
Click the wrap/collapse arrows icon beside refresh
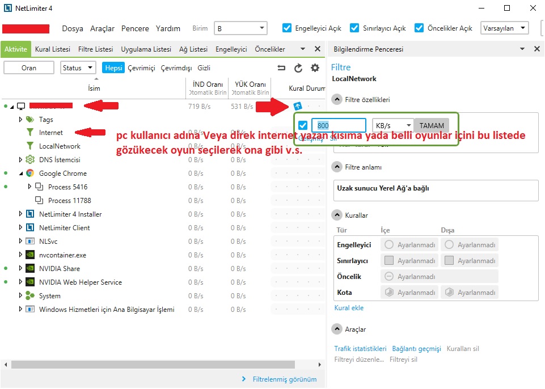tap(281, 68)
